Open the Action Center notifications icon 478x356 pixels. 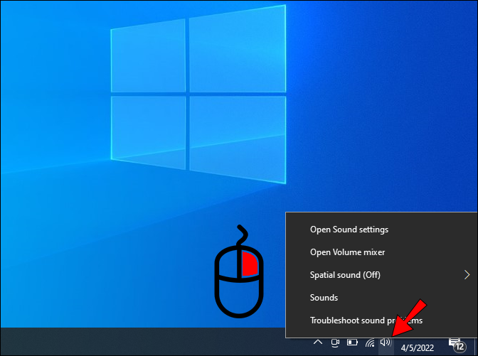pos(457,345)
